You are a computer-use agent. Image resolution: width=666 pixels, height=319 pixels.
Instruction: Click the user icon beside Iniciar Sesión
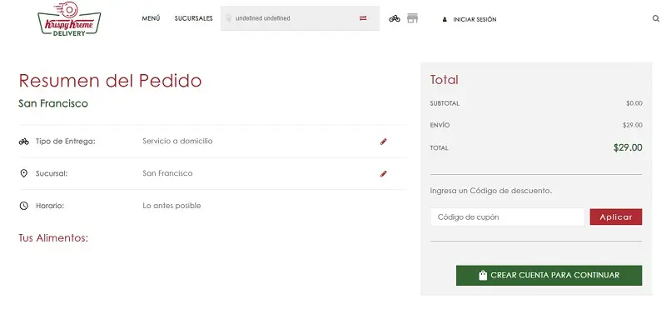point(445,19)
